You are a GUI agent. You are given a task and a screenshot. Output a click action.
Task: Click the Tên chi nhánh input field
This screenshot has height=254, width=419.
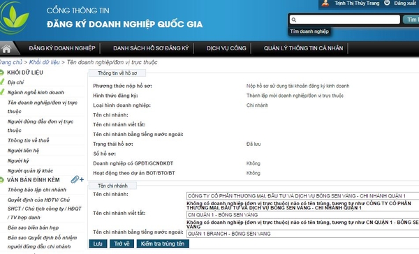(302, 196)
